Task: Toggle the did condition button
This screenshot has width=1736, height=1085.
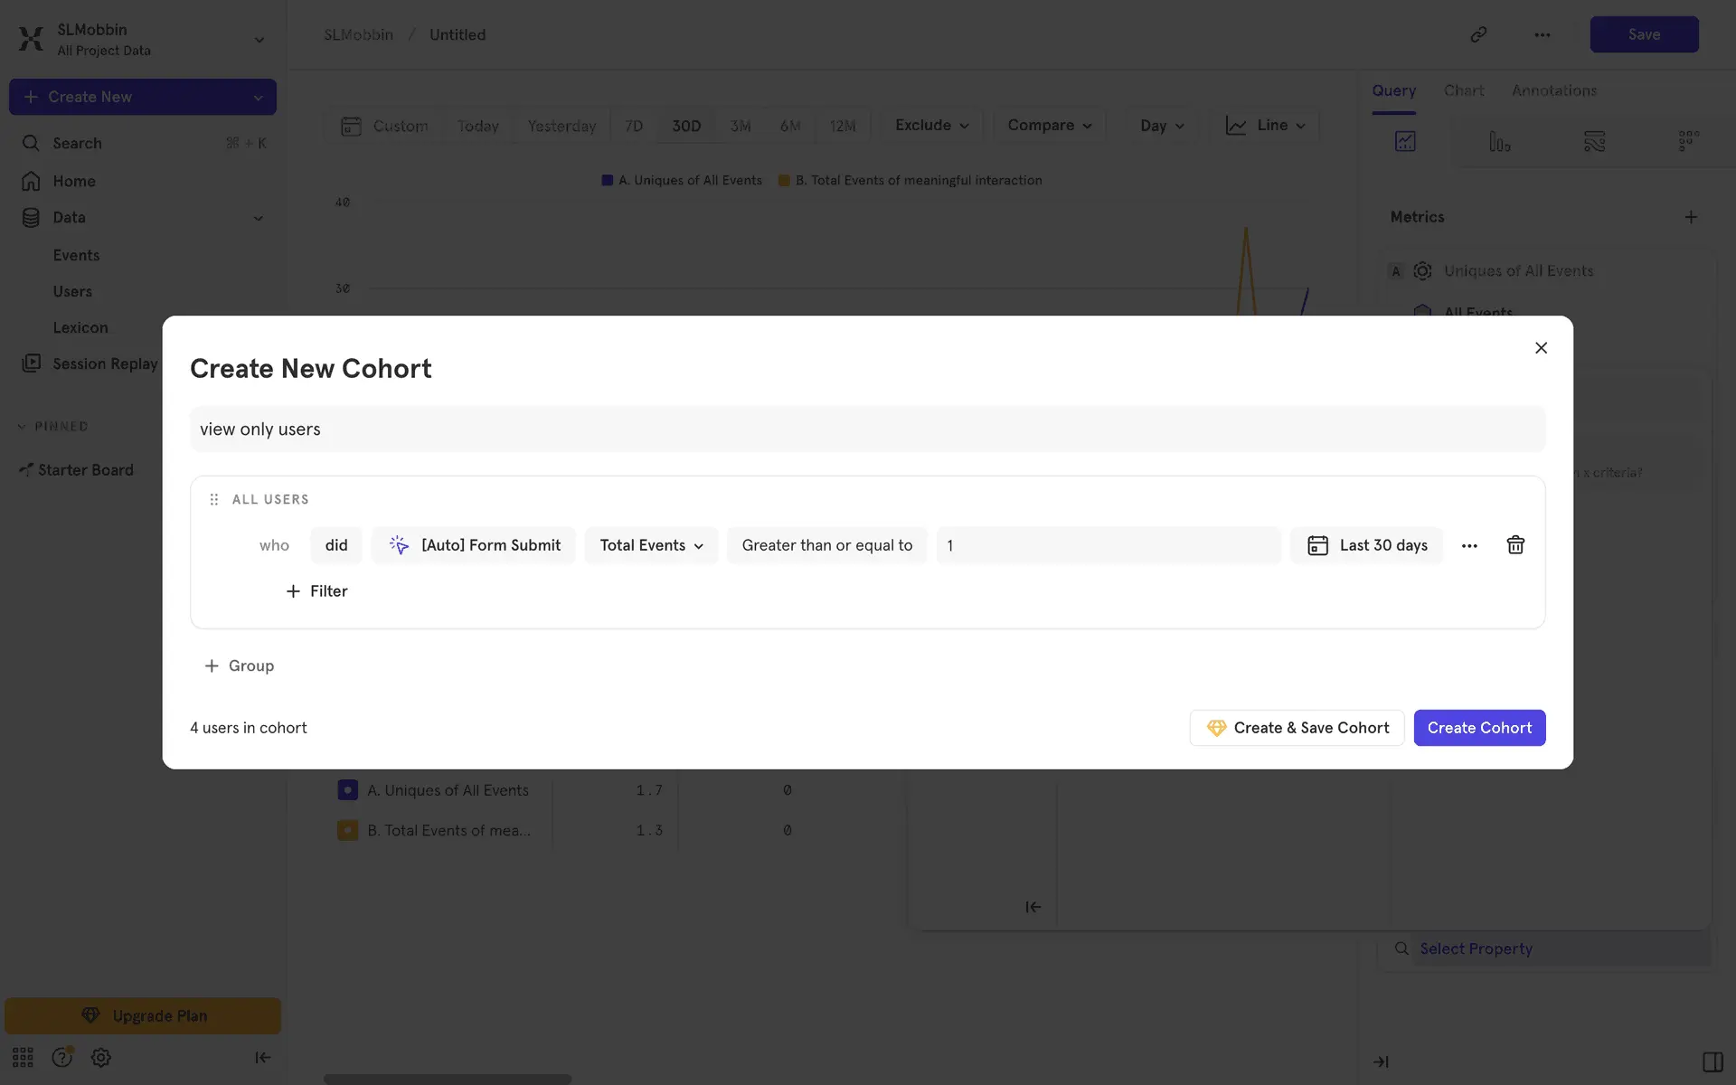Action: coord(336,545)
